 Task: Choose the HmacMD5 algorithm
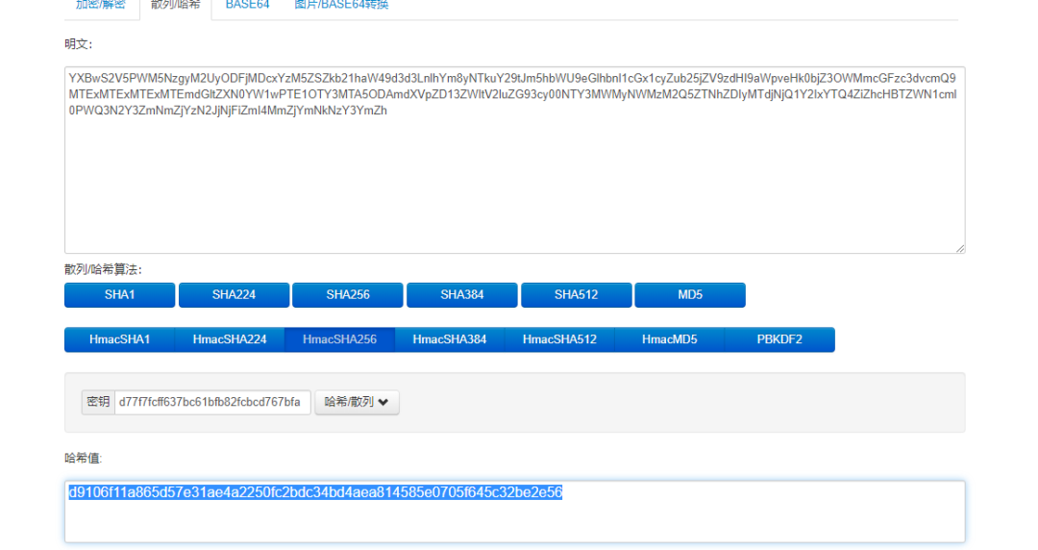(669, 339)
